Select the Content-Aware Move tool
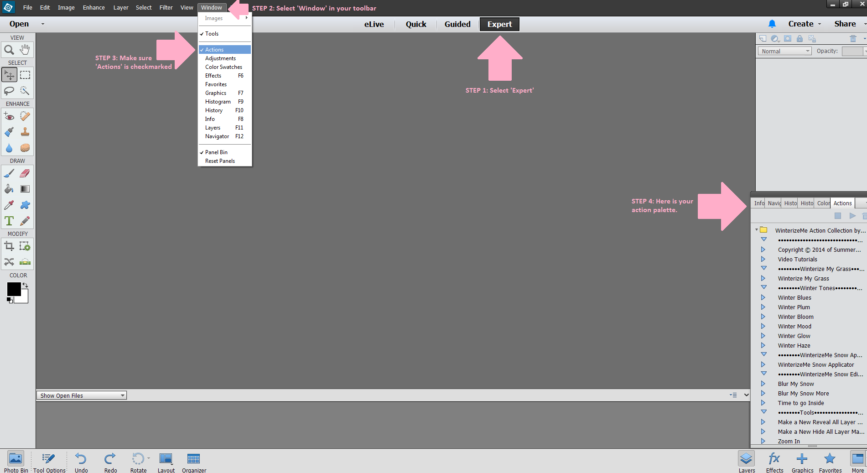Viewport: 867px width, 473px height. [9, 262]
